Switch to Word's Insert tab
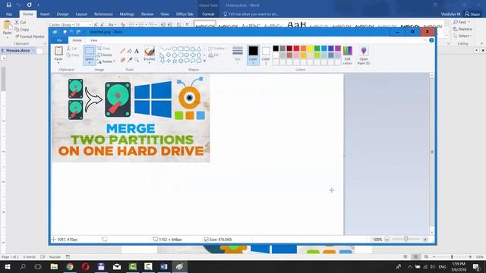This screenshot has width=486, height=273. coord(45,14)
